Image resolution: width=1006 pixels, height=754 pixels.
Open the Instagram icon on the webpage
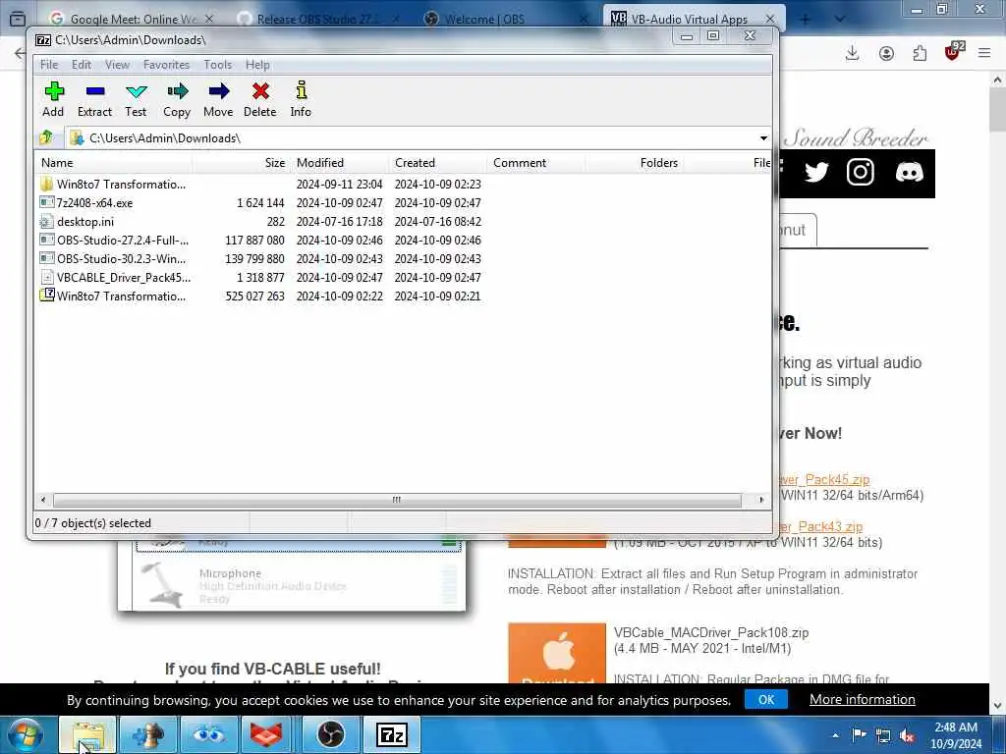[860, 173]
